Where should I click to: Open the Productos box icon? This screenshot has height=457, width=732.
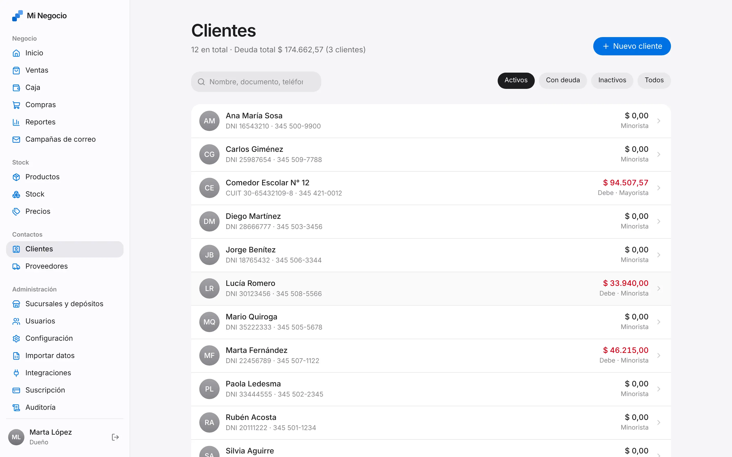16,177
